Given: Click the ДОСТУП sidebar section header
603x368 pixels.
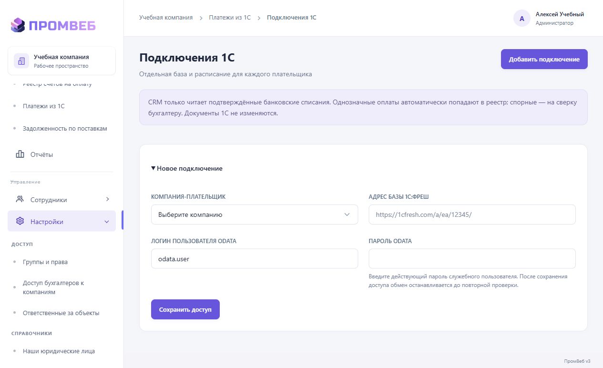Looking at the screenshot, I should click(x=22, y=244).
